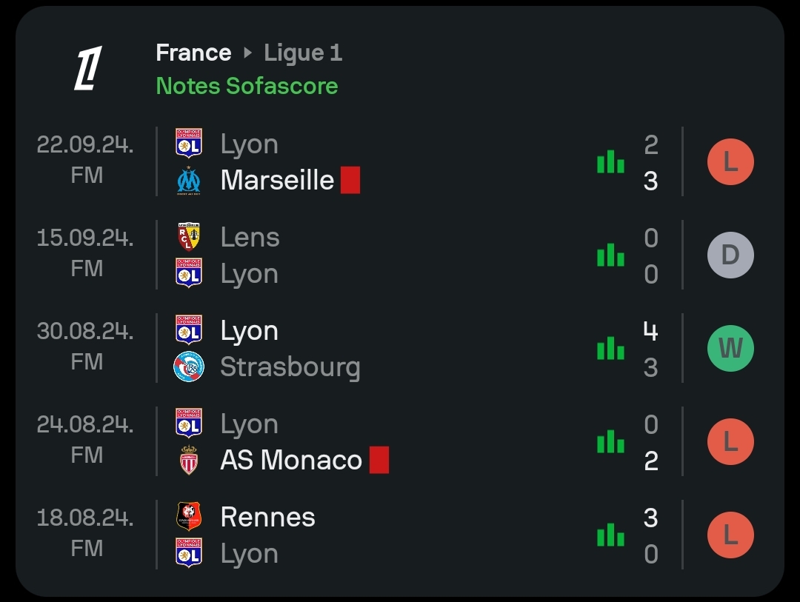Select the Notes Sofascore label
Image resolution: width=800 pixels, height=602 pixels.
tap(247, 86)
